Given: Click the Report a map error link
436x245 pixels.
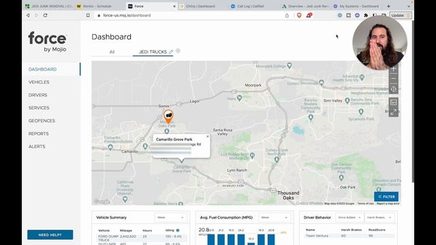Looking at the screenshot, I should pyautogui.click(x=388, y=203).
